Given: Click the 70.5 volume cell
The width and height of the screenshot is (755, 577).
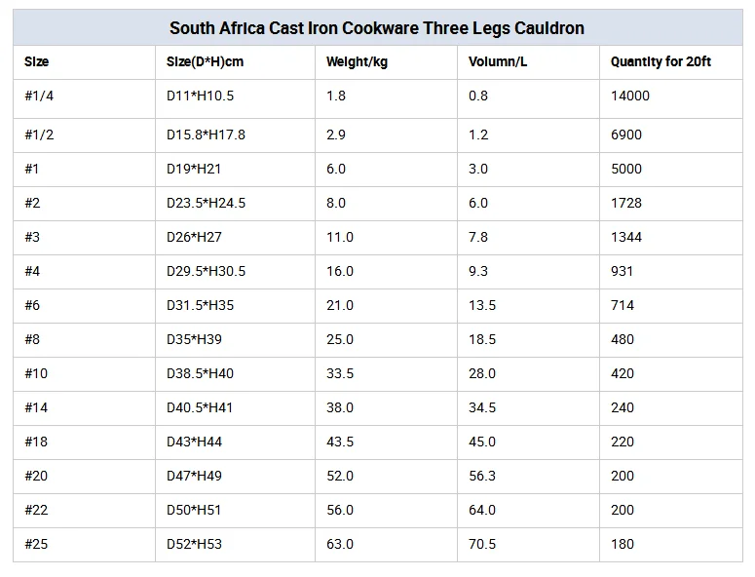Looking at the screenshot, I should (x=482, y=544).
